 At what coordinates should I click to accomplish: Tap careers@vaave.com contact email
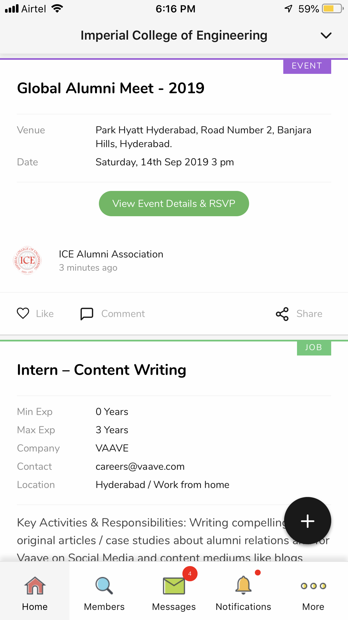140,466
